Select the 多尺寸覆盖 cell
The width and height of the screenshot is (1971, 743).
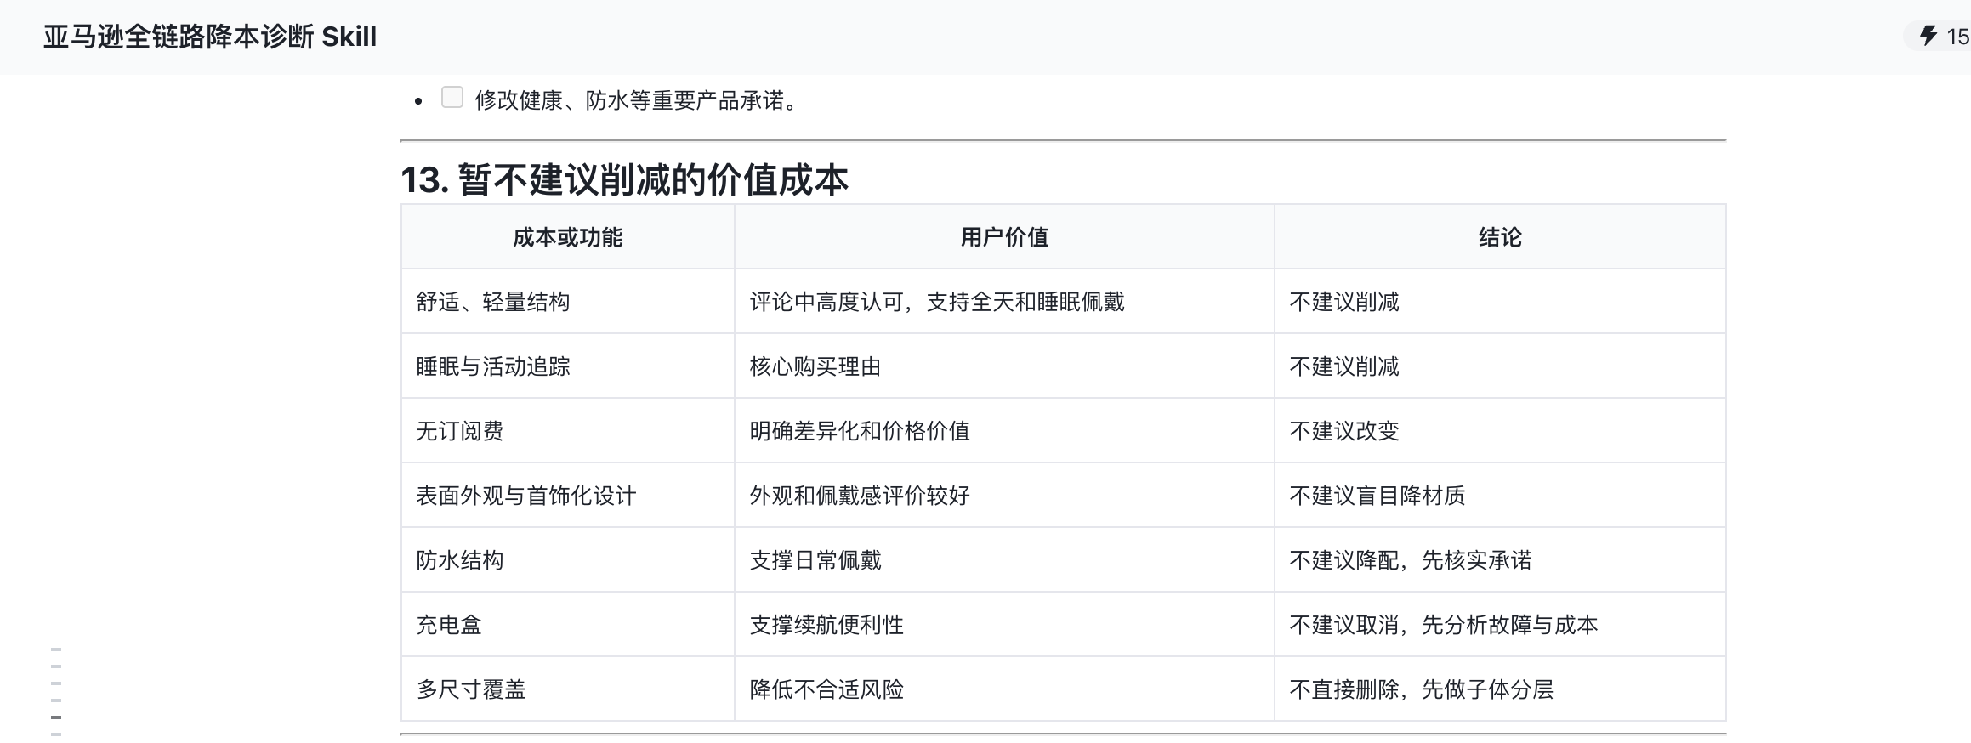568,689
